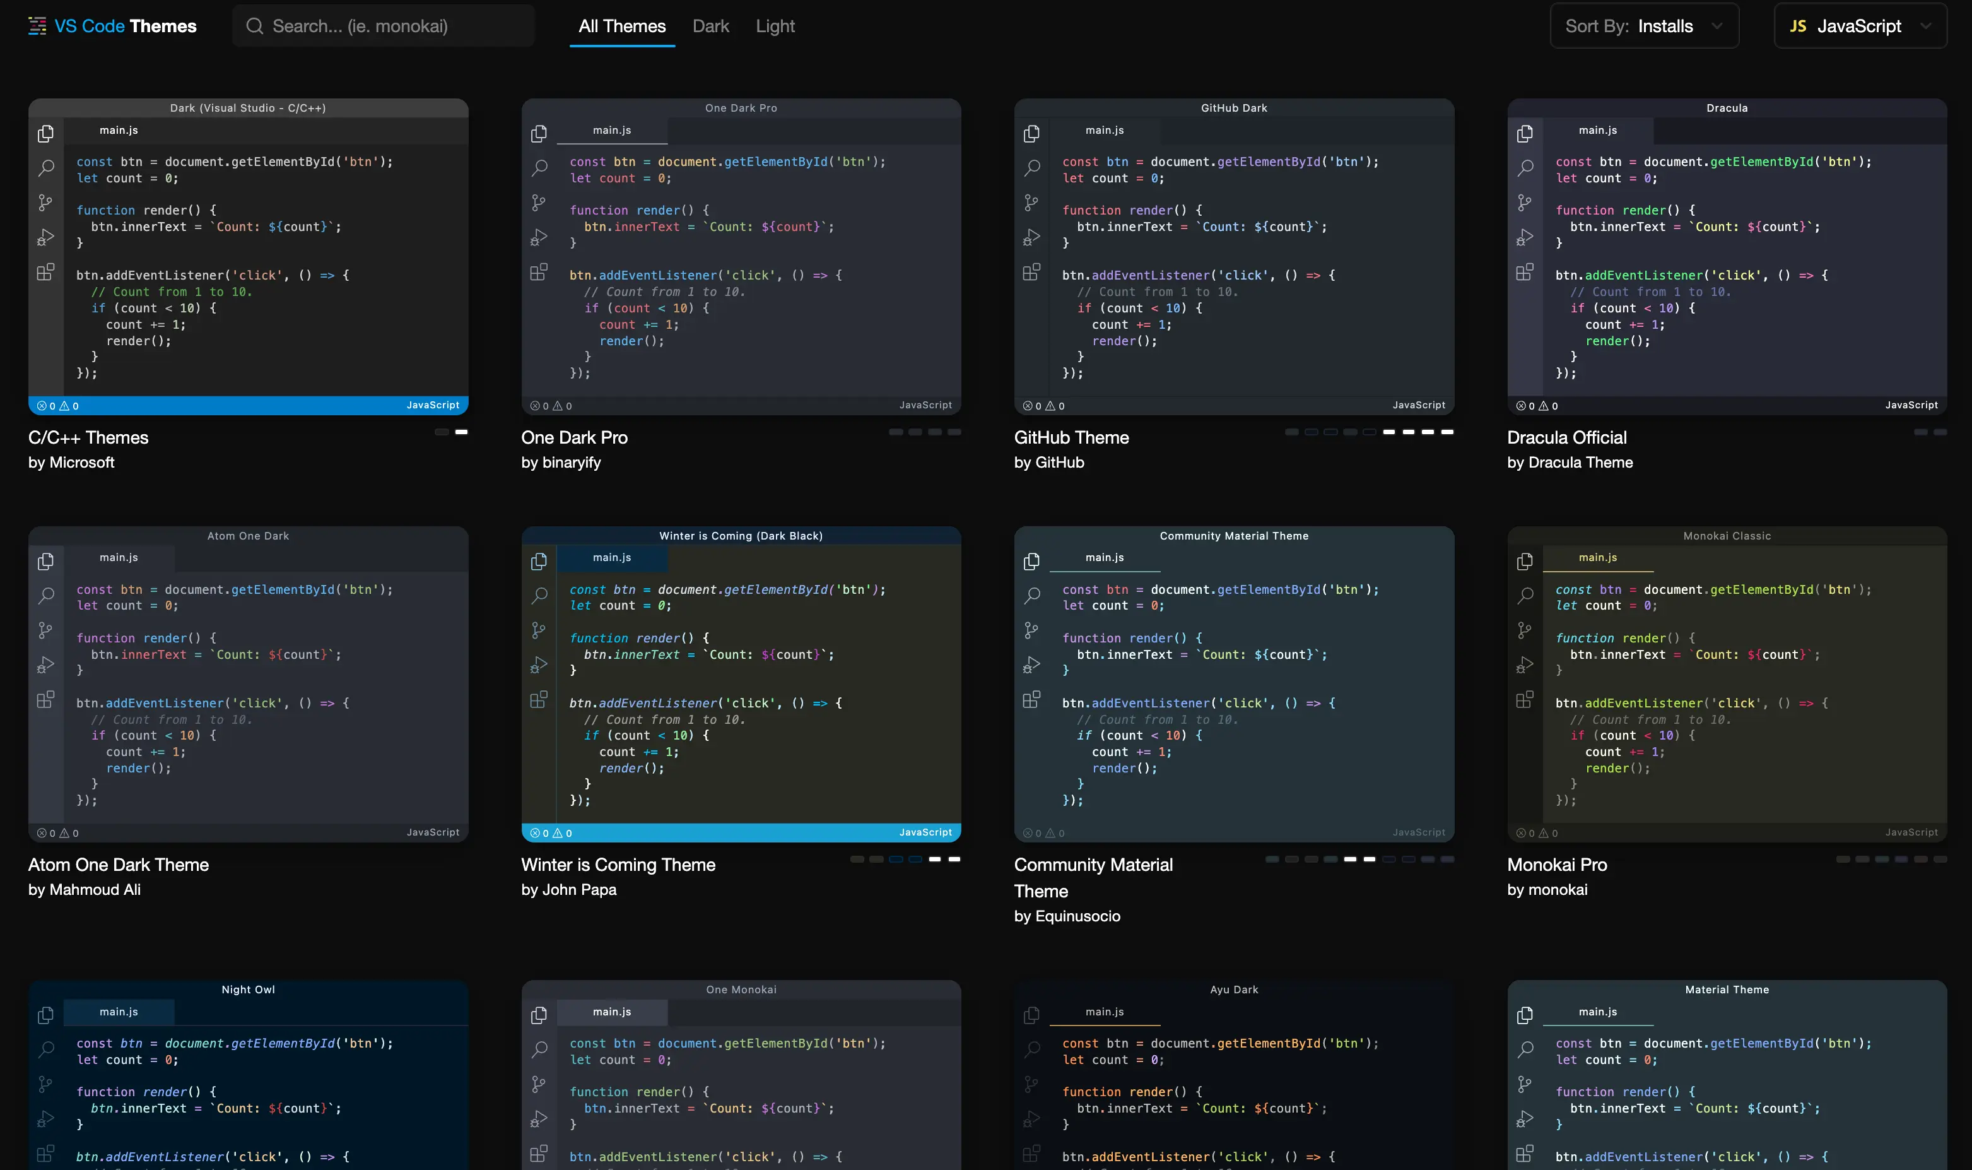Click the chevron arrow next to JavaScript
Viewport: 1972px width, 1170px height.
click(x=1925, y=26)
